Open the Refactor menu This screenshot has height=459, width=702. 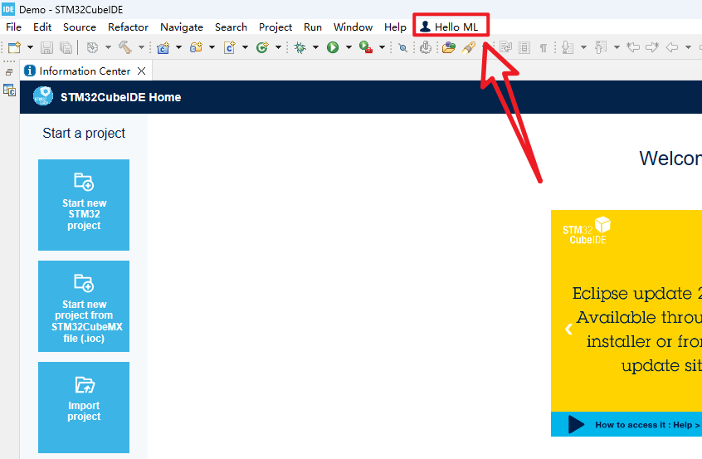(x=128, y=27)
